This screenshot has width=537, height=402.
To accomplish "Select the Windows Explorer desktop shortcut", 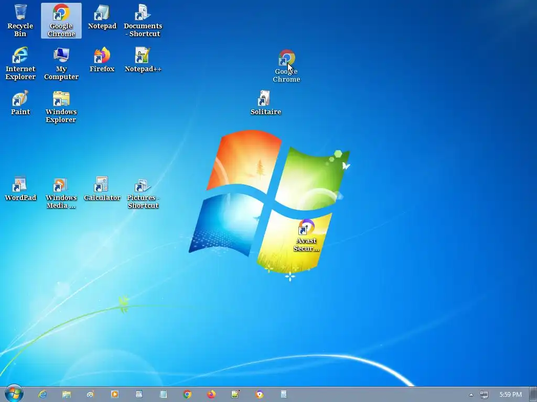I will point(61,107).
